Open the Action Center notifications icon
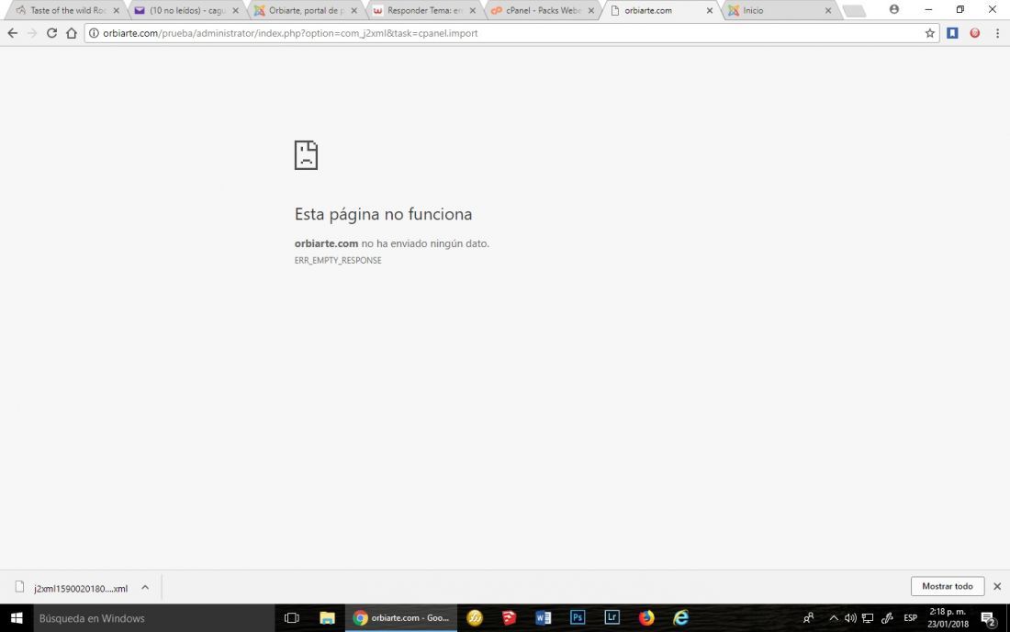 (x=989, y=618)
